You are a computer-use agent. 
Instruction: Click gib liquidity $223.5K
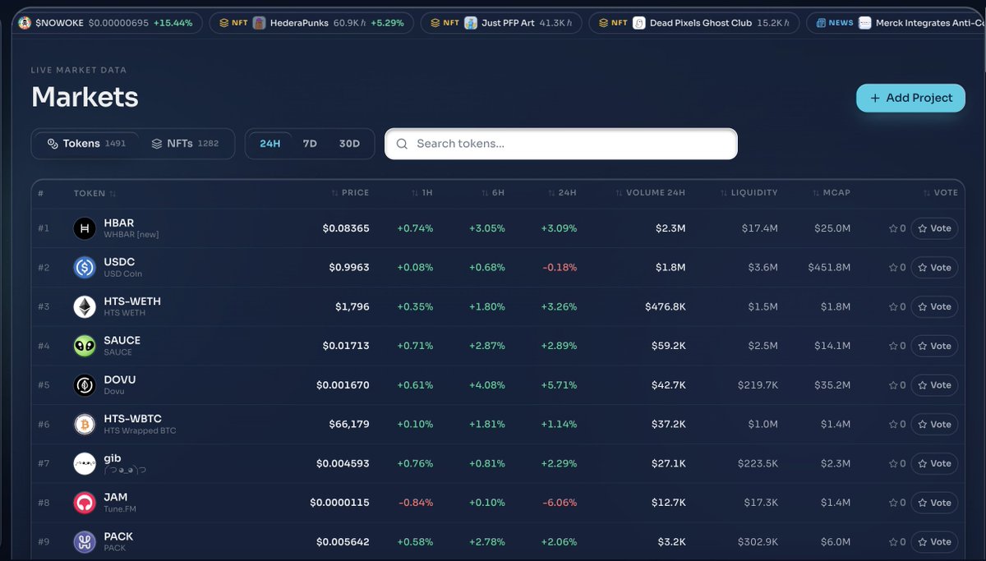pos(758,464)
